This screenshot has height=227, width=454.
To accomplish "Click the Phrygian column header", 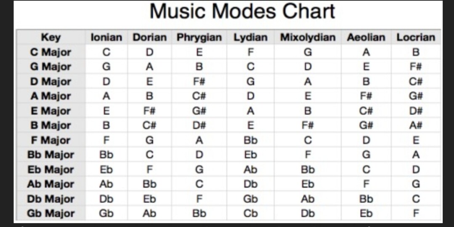I will point(199,37).
